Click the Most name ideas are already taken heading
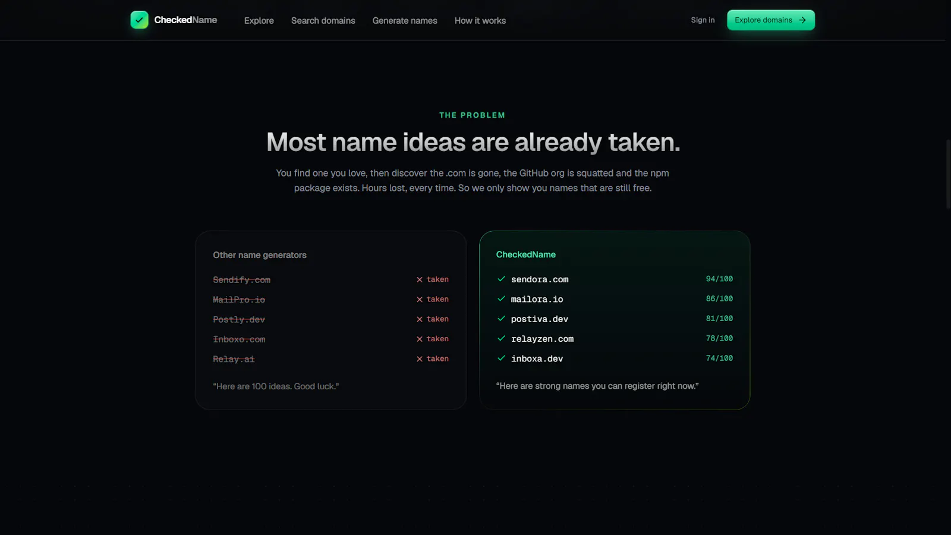The image size is (951, 535). [473, 142]
